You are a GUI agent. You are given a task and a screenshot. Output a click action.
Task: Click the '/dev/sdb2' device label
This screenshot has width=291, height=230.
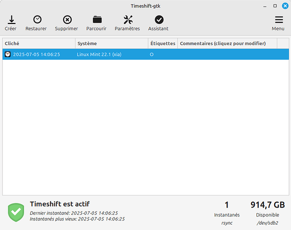coord(268,223)
